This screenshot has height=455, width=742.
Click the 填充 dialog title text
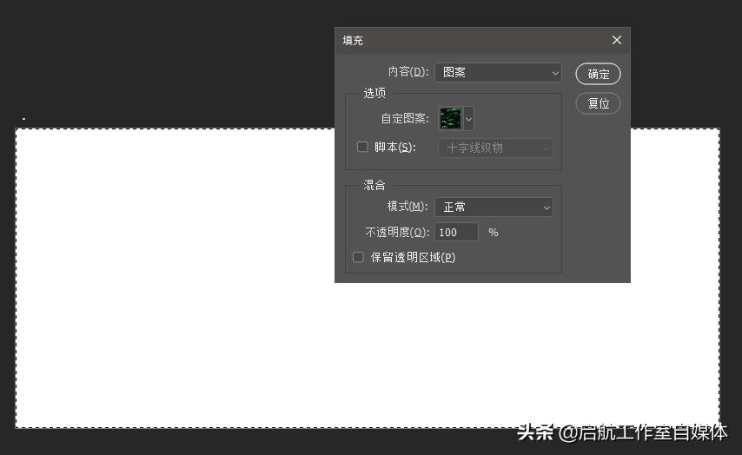353,41
